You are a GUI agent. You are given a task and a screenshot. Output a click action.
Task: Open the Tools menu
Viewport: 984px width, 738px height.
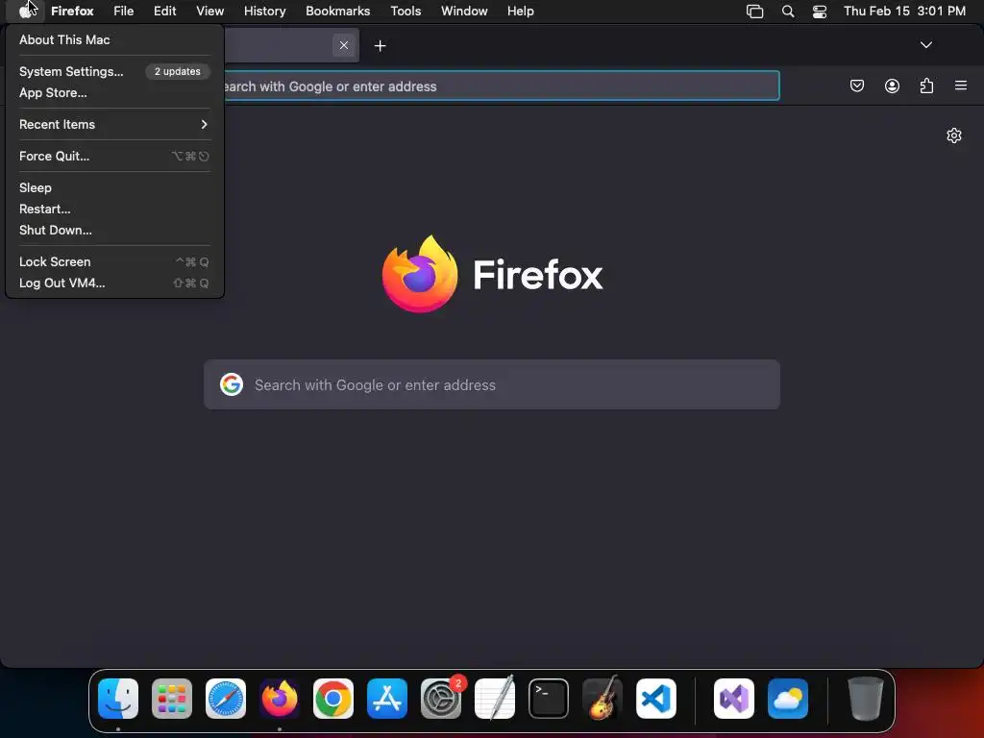[x=406, y=12]
